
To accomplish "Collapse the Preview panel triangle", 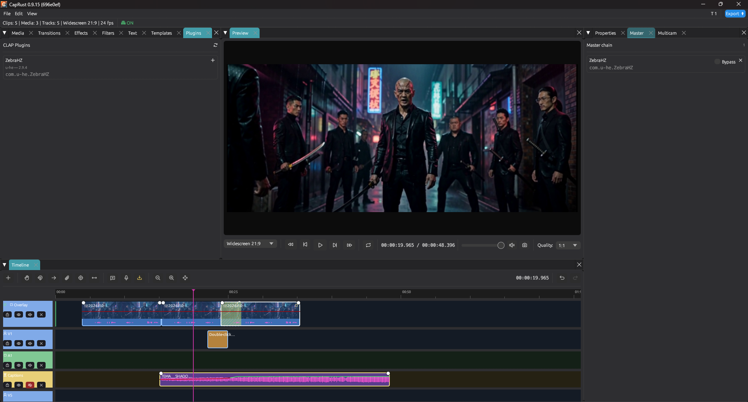I will [225, 33].
